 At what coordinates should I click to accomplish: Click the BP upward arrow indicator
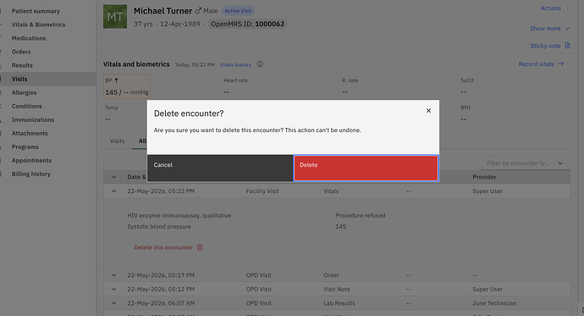point(116,80)
